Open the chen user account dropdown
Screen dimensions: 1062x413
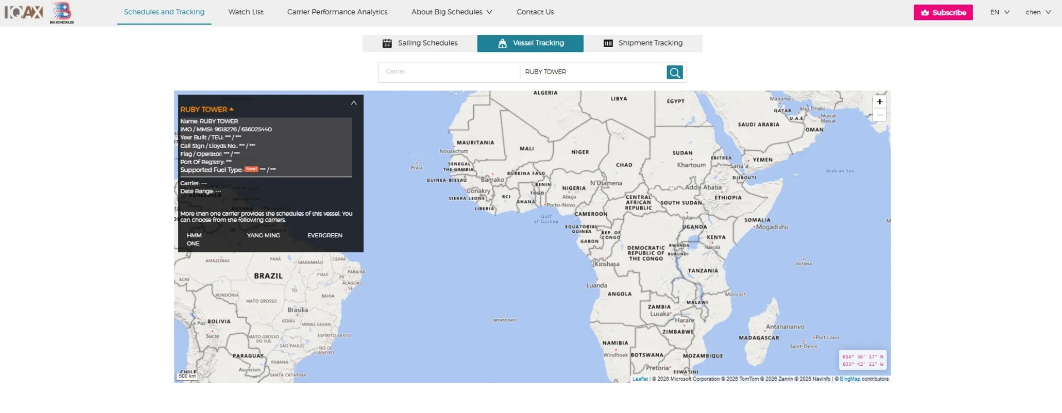pyautogui.click(x=1038, y=12)
